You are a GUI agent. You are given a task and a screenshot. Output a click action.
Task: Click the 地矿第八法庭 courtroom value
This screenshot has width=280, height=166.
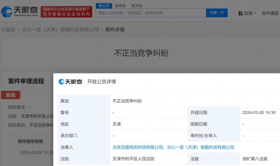coord(255,159)
